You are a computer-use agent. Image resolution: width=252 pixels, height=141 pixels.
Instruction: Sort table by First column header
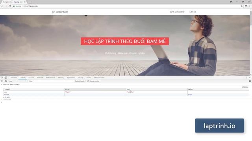(95, 89)
